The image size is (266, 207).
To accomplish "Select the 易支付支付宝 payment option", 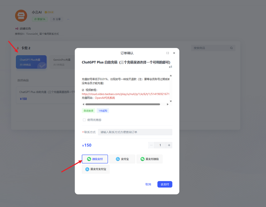I will pyautogui.click(x=96, y=169).
